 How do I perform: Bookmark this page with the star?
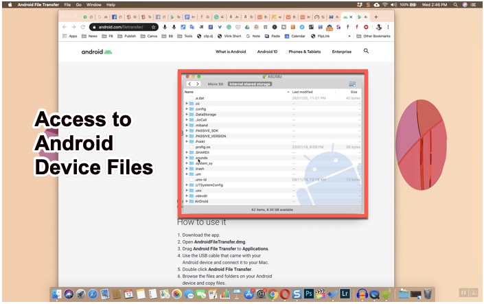pyautogui.click(x=153, y=27)
